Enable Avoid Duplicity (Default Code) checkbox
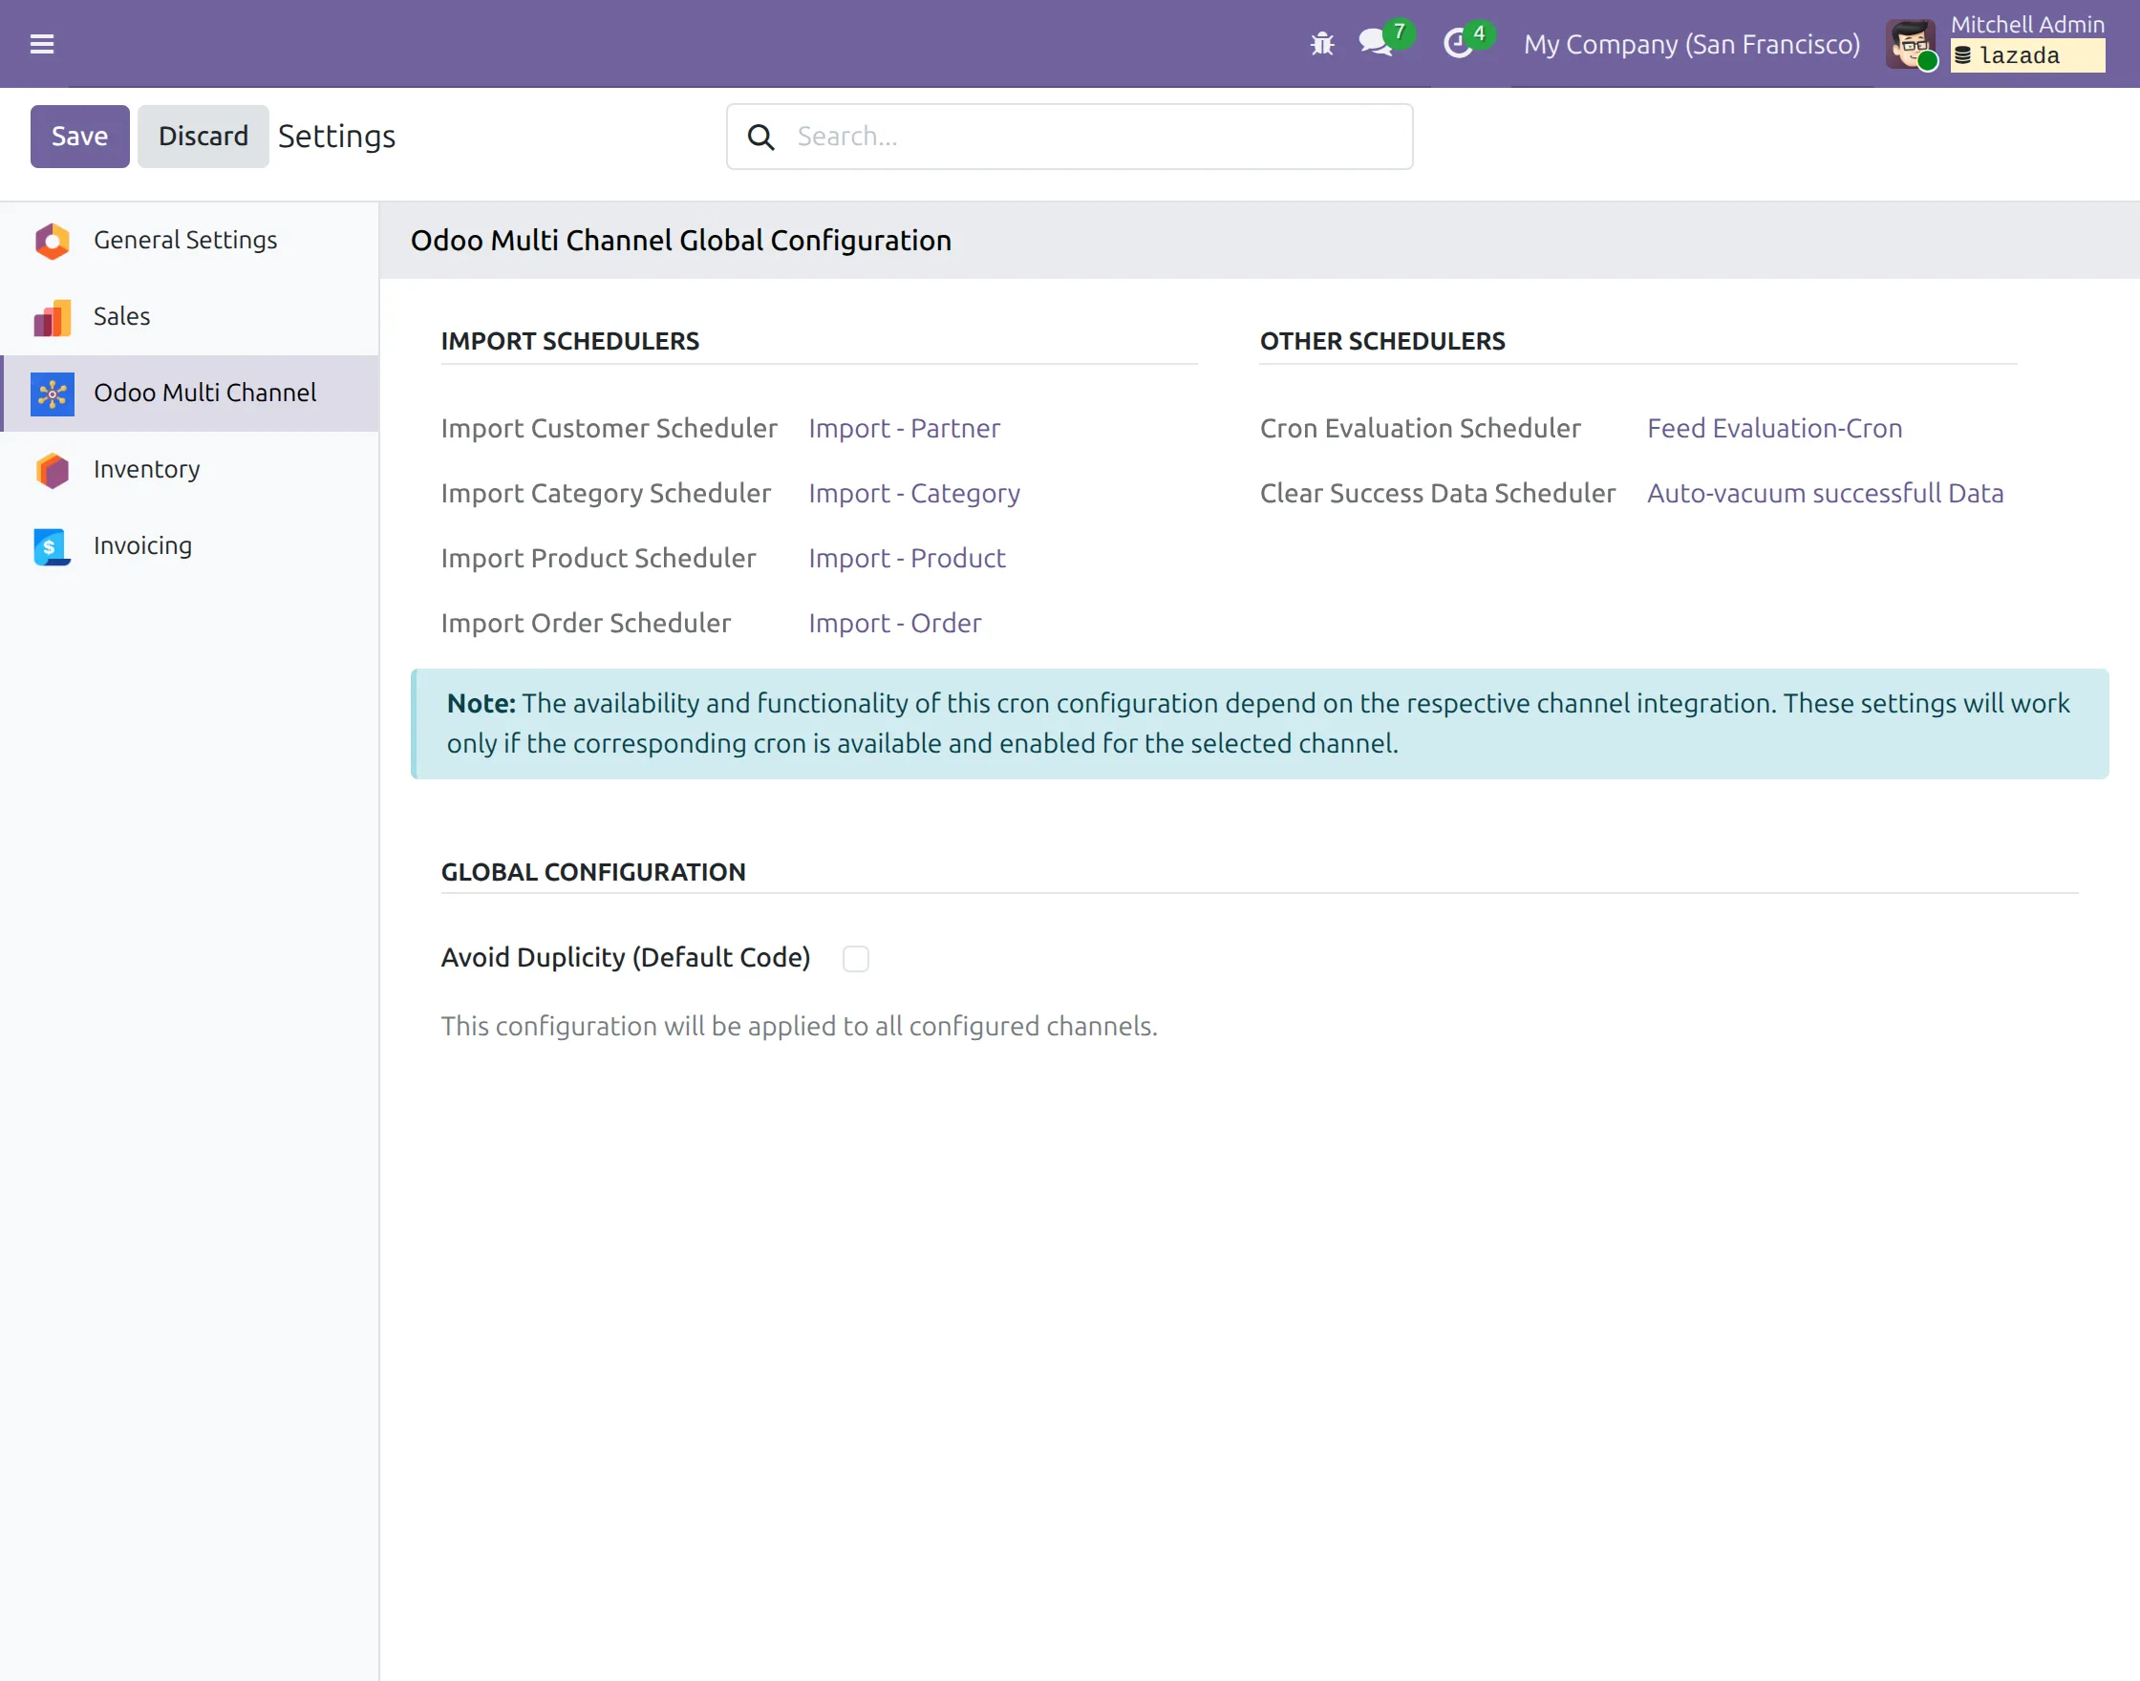 (x=855, y=958)
